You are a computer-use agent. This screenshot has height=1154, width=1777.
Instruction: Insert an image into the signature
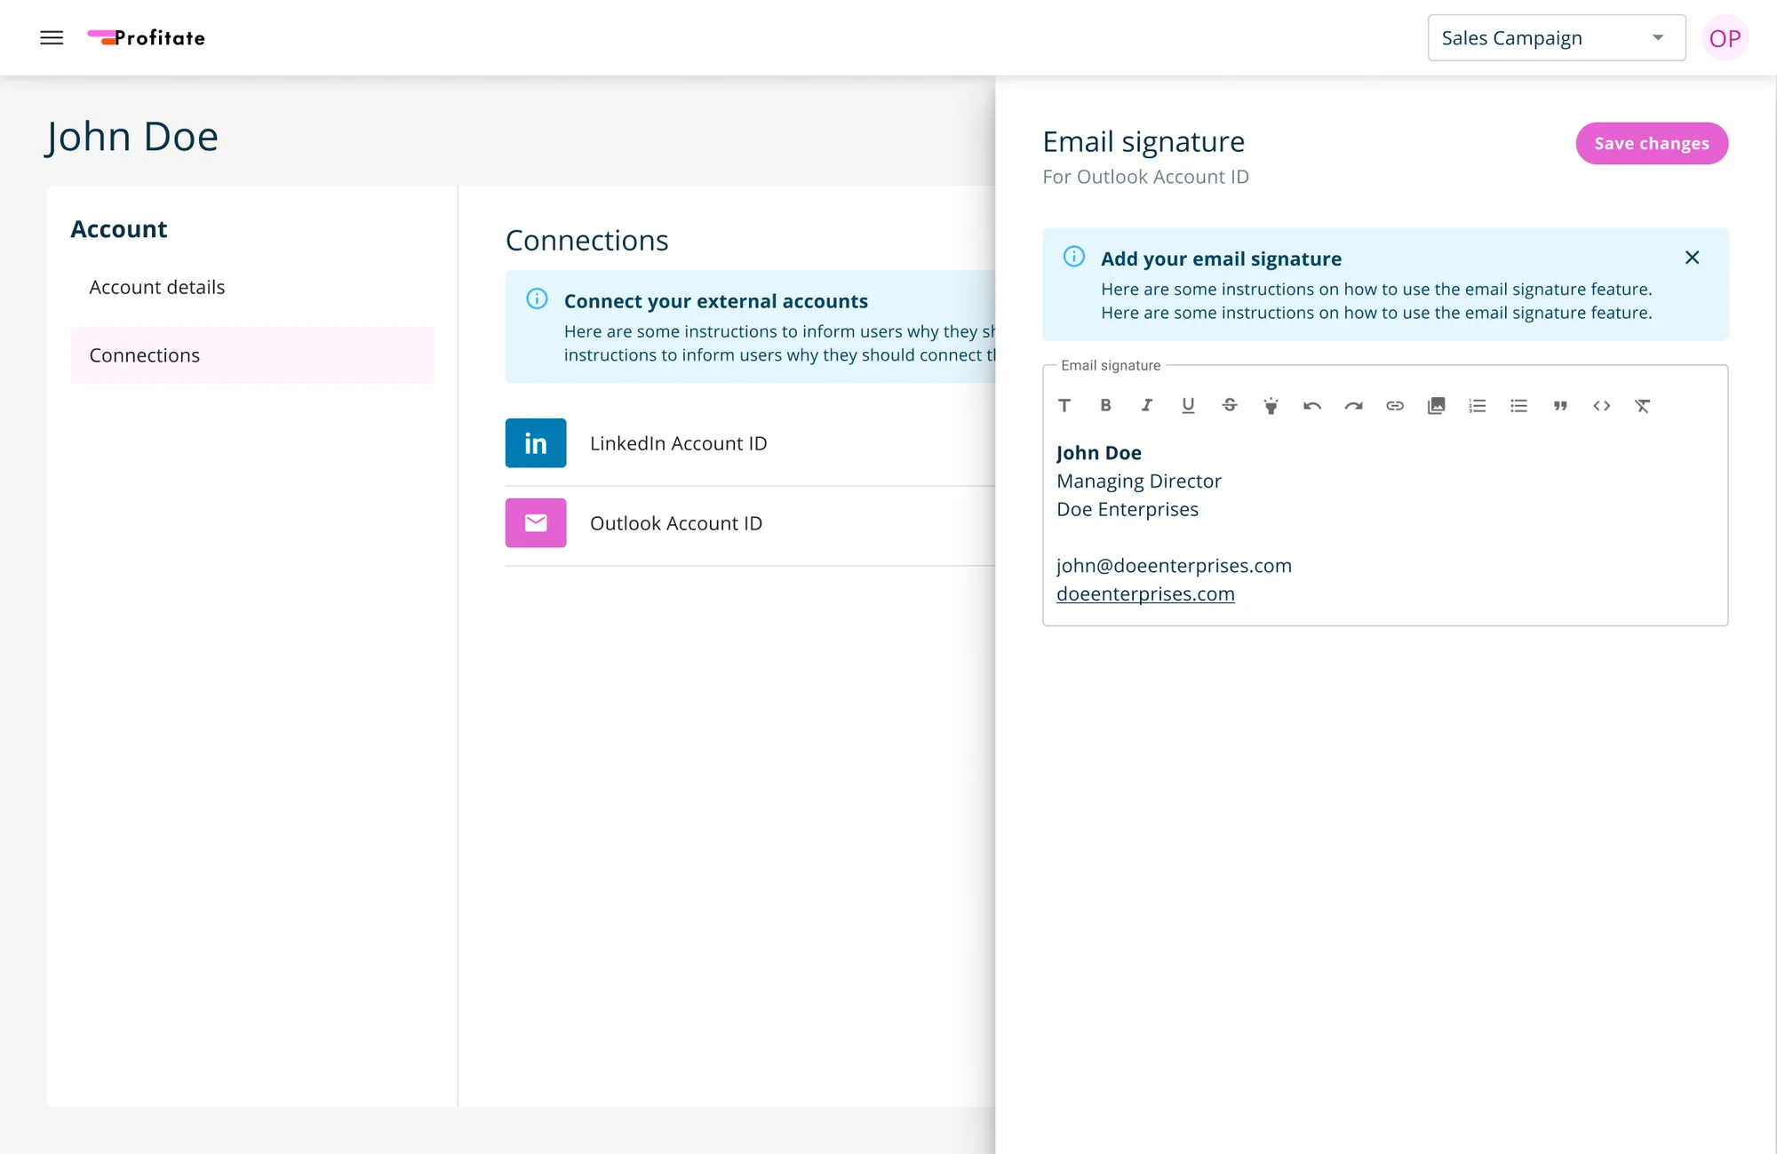pyautogui.click(x=1437, y=406)
